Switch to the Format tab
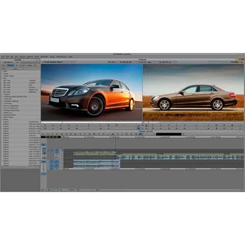 coord(22,65)
